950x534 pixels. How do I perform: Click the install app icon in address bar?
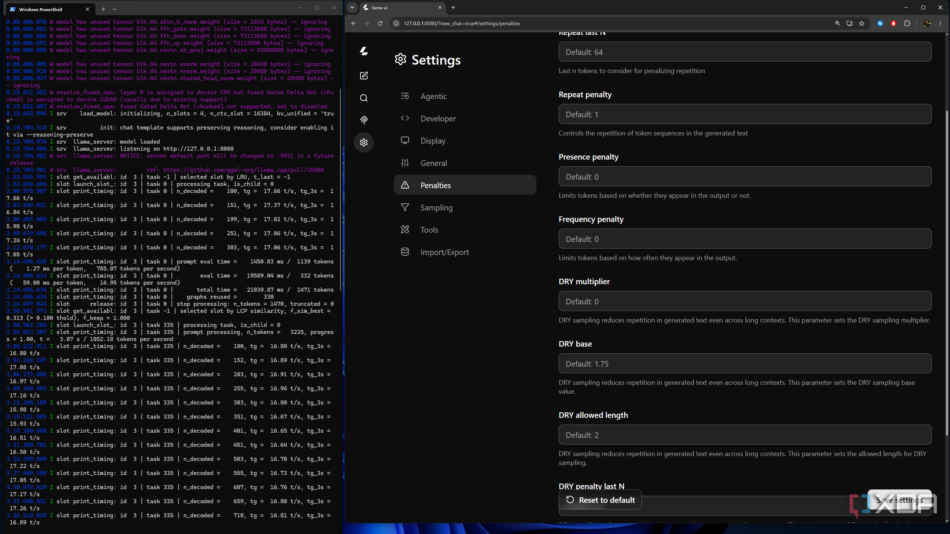pyautogui.click(x=849, y=23)
